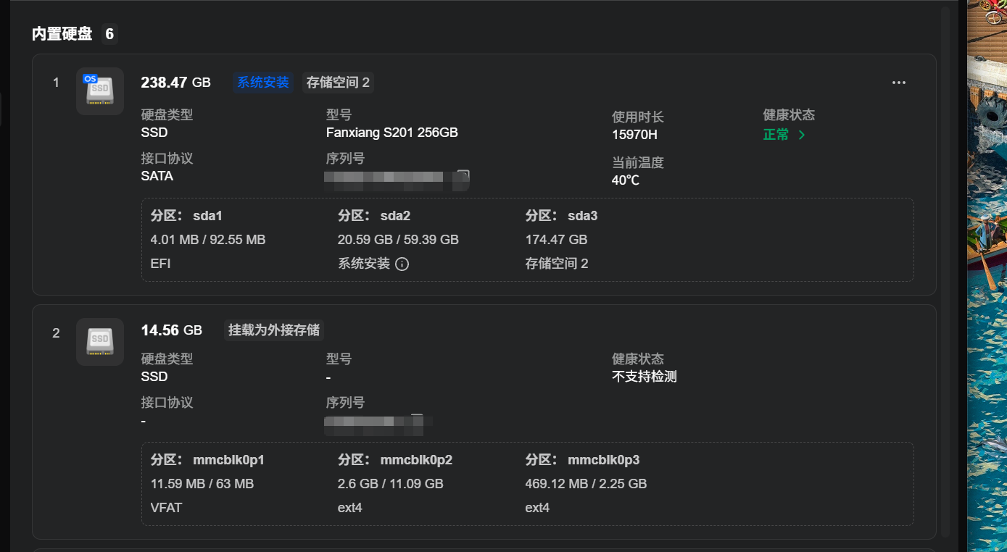1007x552 pixels.
Task: Click the blue 系统安装 tag
Action: pos(263,83)
